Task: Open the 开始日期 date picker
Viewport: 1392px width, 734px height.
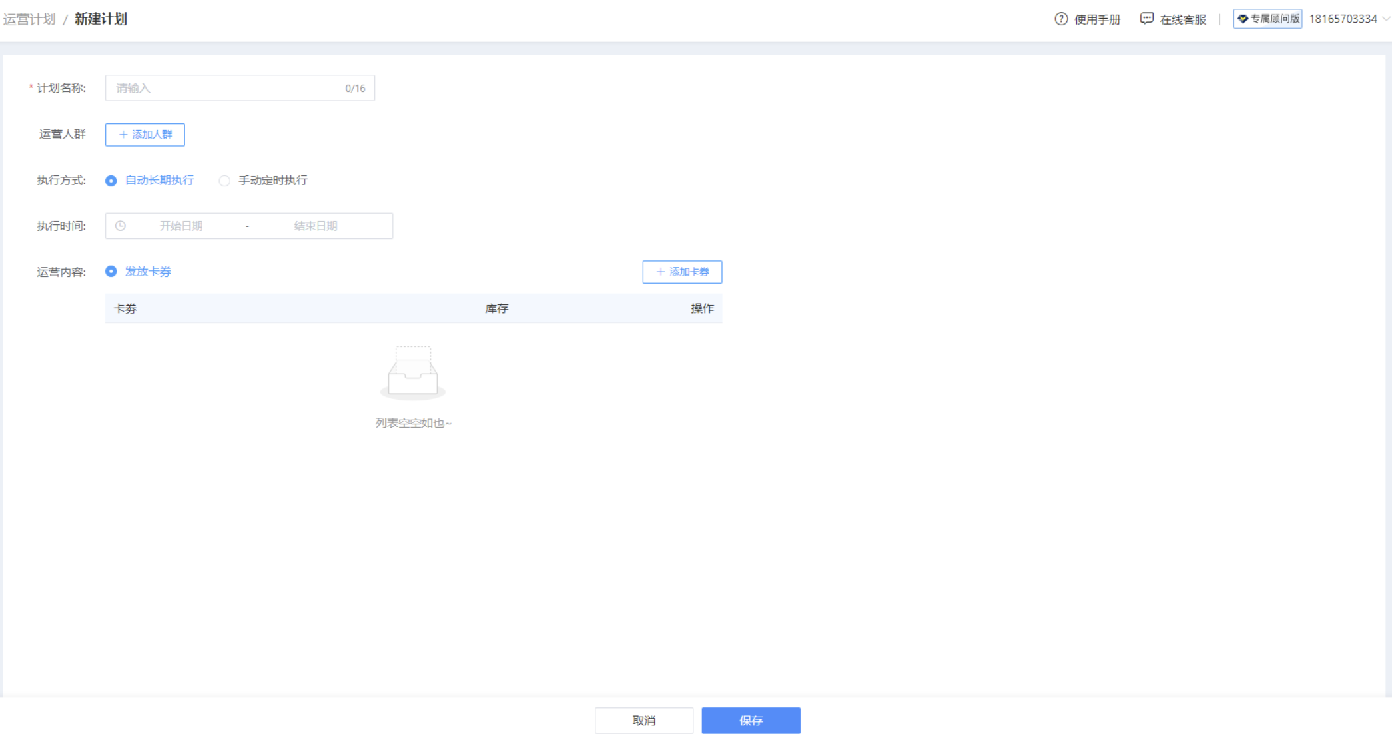Action: pos(181,226)
